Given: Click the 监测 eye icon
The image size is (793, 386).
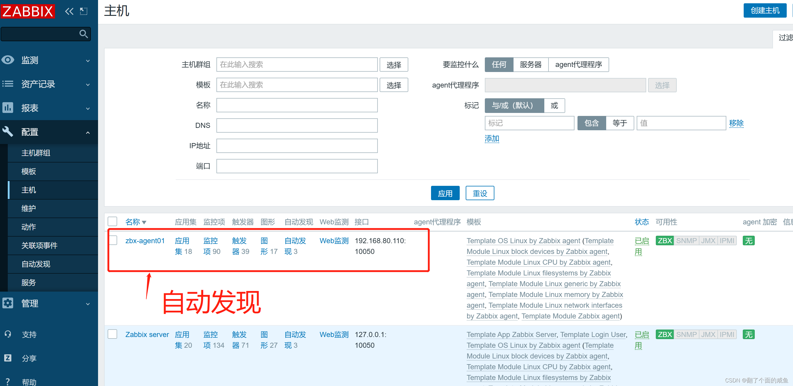Looking at the screenshot, I should (x=8, y=60).
